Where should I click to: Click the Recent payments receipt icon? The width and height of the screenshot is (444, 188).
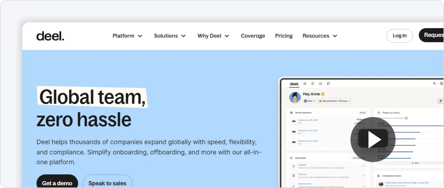point(291,113)
